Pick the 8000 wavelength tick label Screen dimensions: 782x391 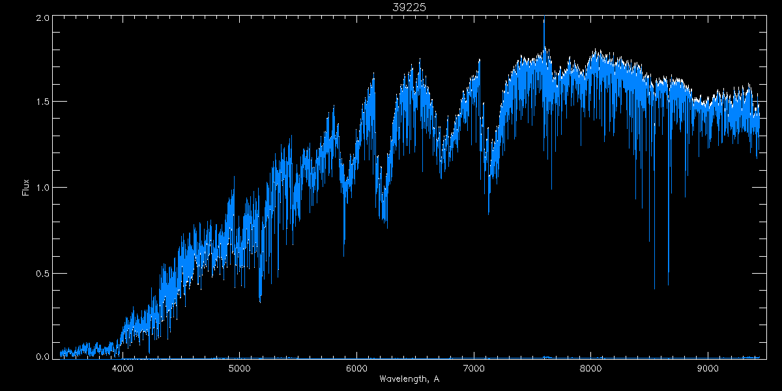click(x=591, y=368)
